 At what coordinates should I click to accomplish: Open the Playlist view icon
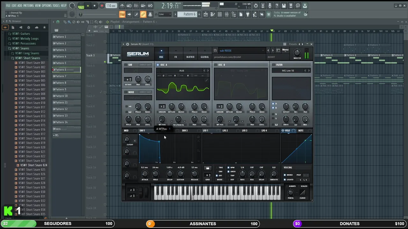click(206, 14)
